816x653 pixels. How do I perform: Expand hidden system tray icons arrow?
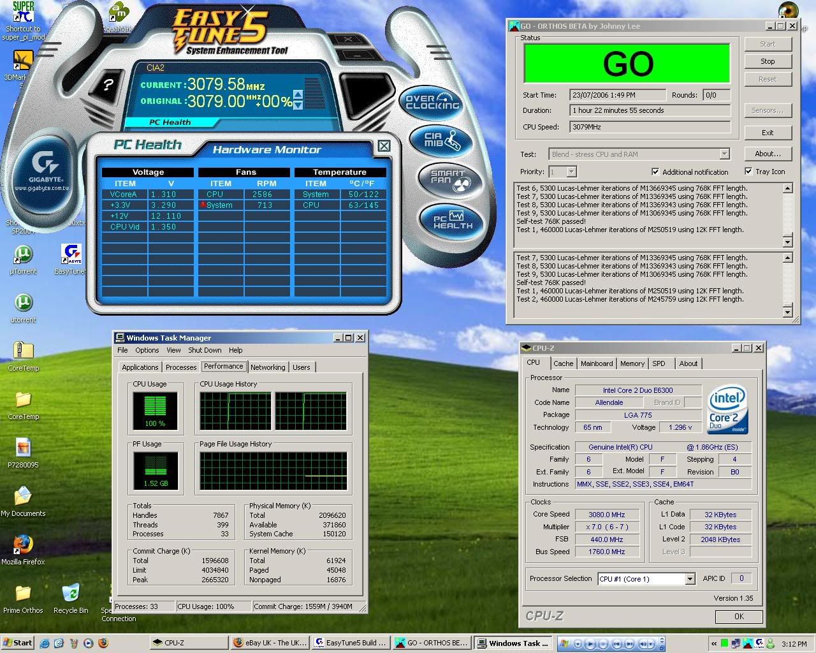(714, 643)
